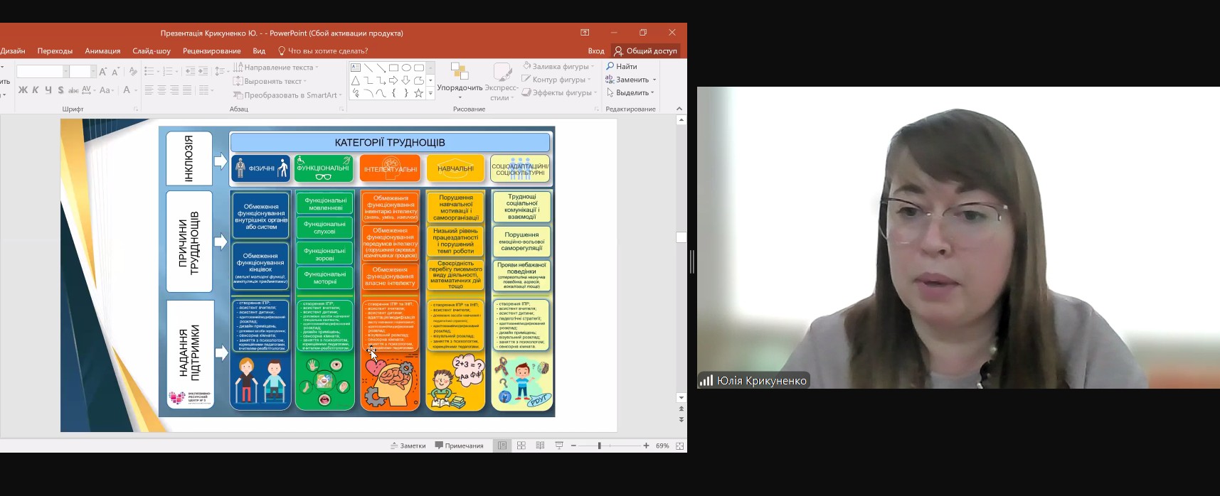
Task: Start slideshow from status bar icon
Action: pyautogui.click(x=559, y=446)
